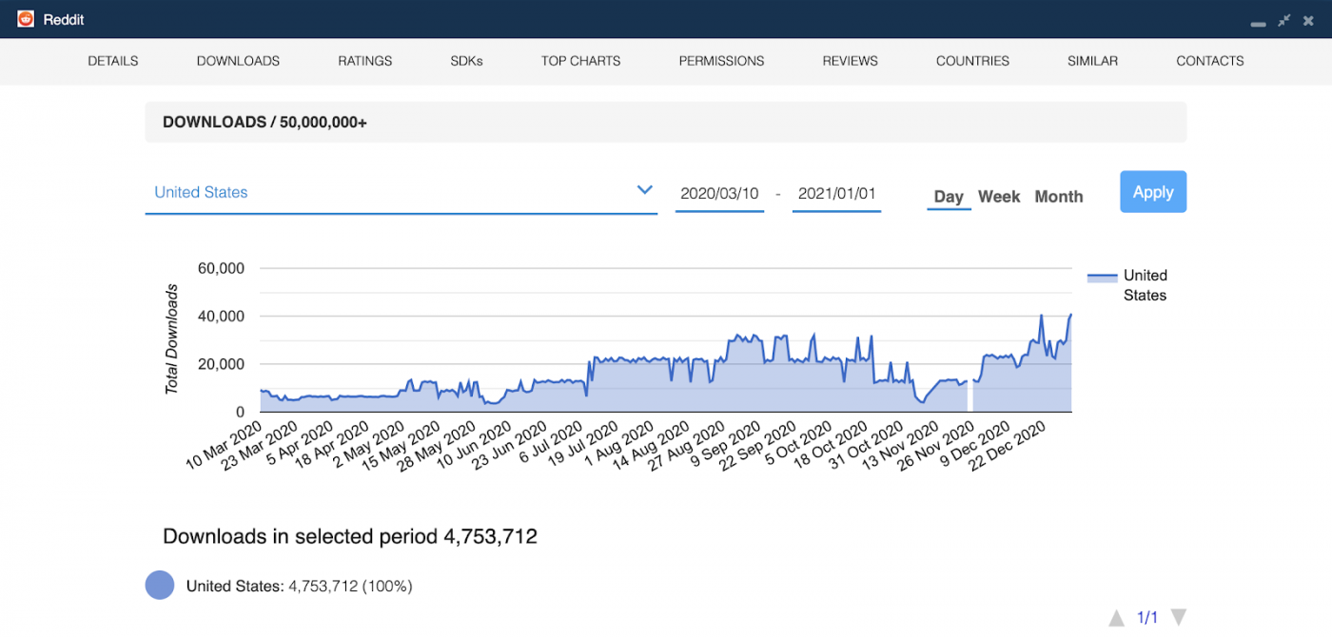Switch chart granularity to Week

(999, 196)
